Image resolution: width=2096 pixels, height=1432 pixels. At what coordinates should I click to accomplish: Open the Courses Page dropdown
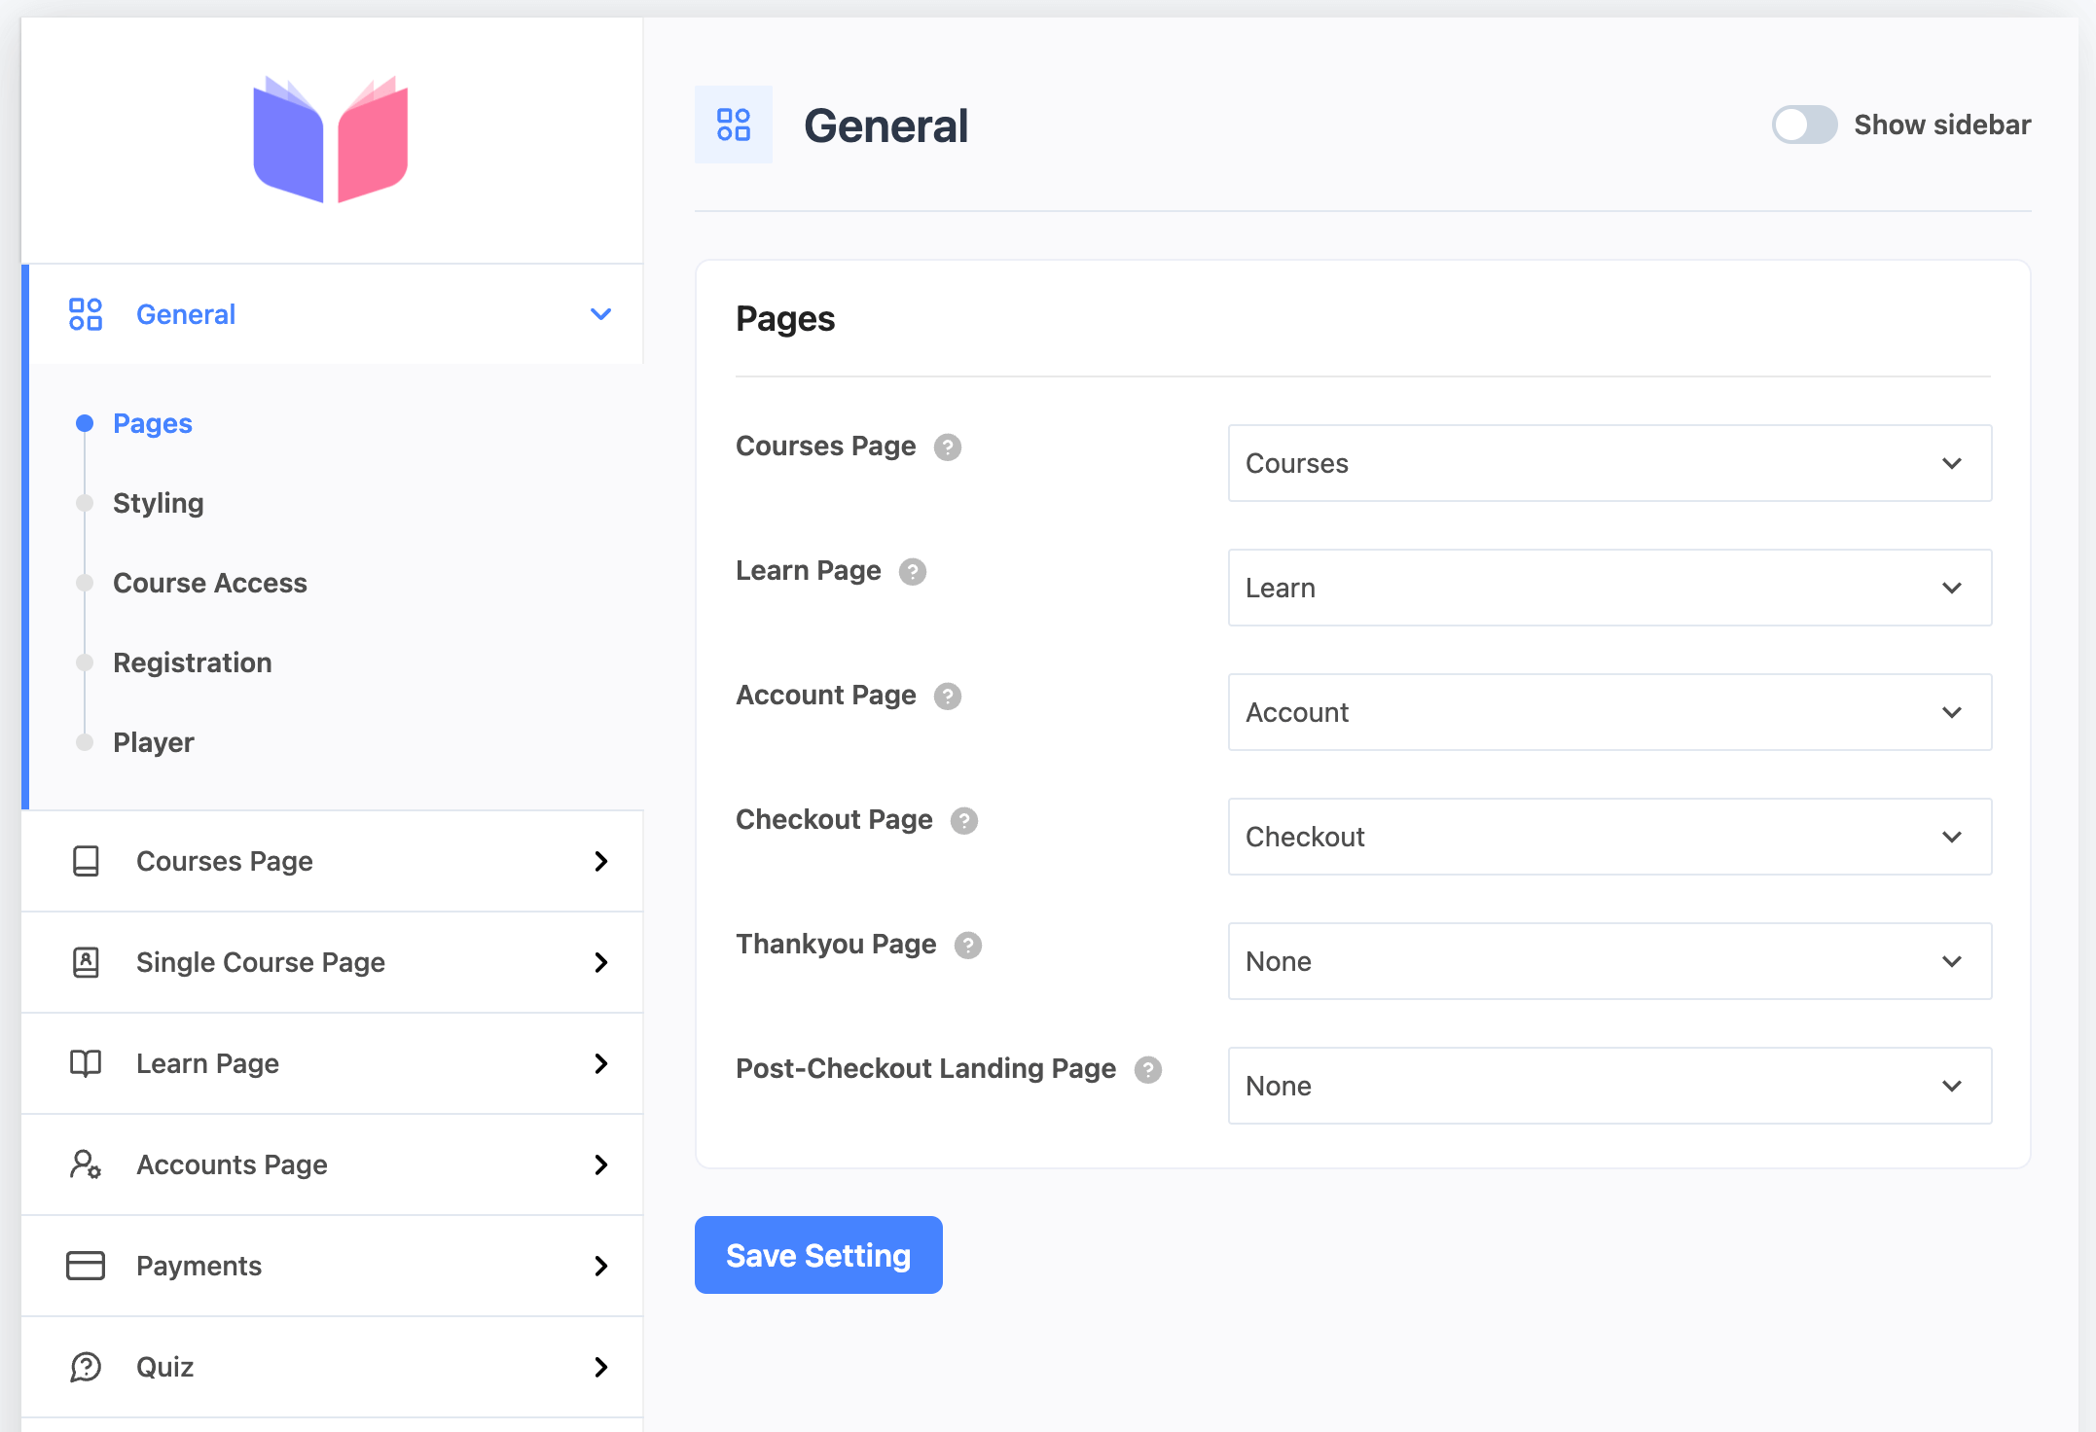pyautogui.click(x=1608, y=463)
